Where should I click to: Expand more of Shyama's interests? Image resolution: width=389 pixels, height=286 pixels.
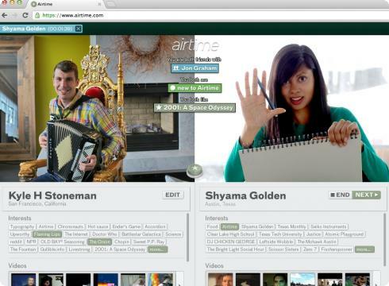pyautogui.click(x=364, y=249)
